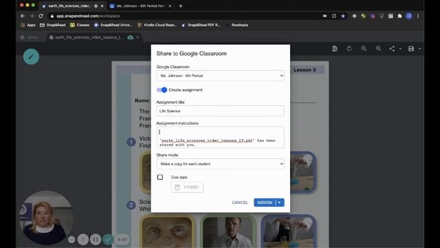Focus the Assignment instructions text box
The image size is (440, 248).
tap(220, 137)
